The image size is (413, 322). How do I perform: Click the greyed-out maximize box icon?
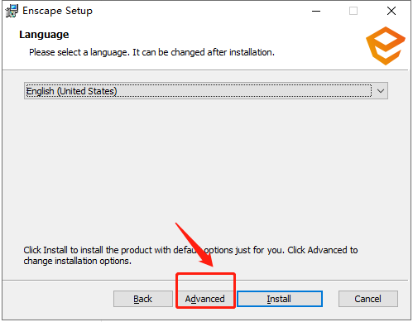(x=353, y=11)
